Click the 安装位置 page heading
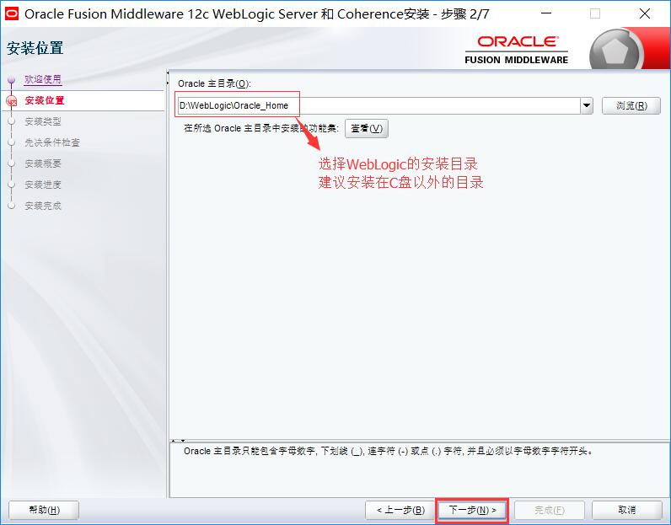Image resolution: width=671 pixels, height=525 pixels. coord(35,48)
